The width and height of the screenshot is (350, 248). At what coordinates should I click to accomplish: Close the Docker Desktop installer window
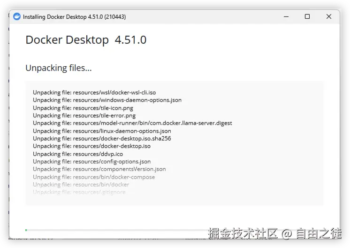click(328, 16)
